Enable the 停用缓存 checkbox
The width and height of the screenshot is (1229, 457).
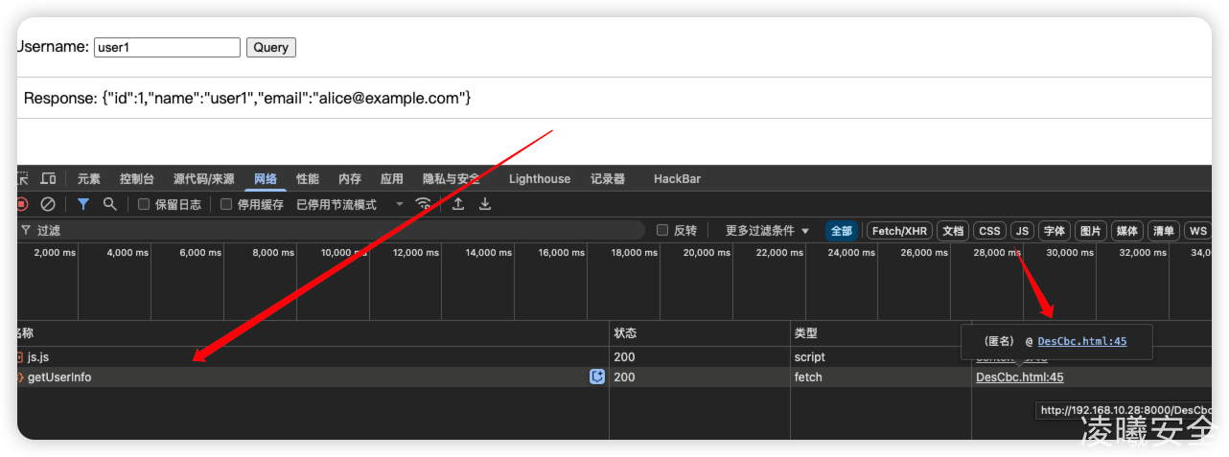226,204
